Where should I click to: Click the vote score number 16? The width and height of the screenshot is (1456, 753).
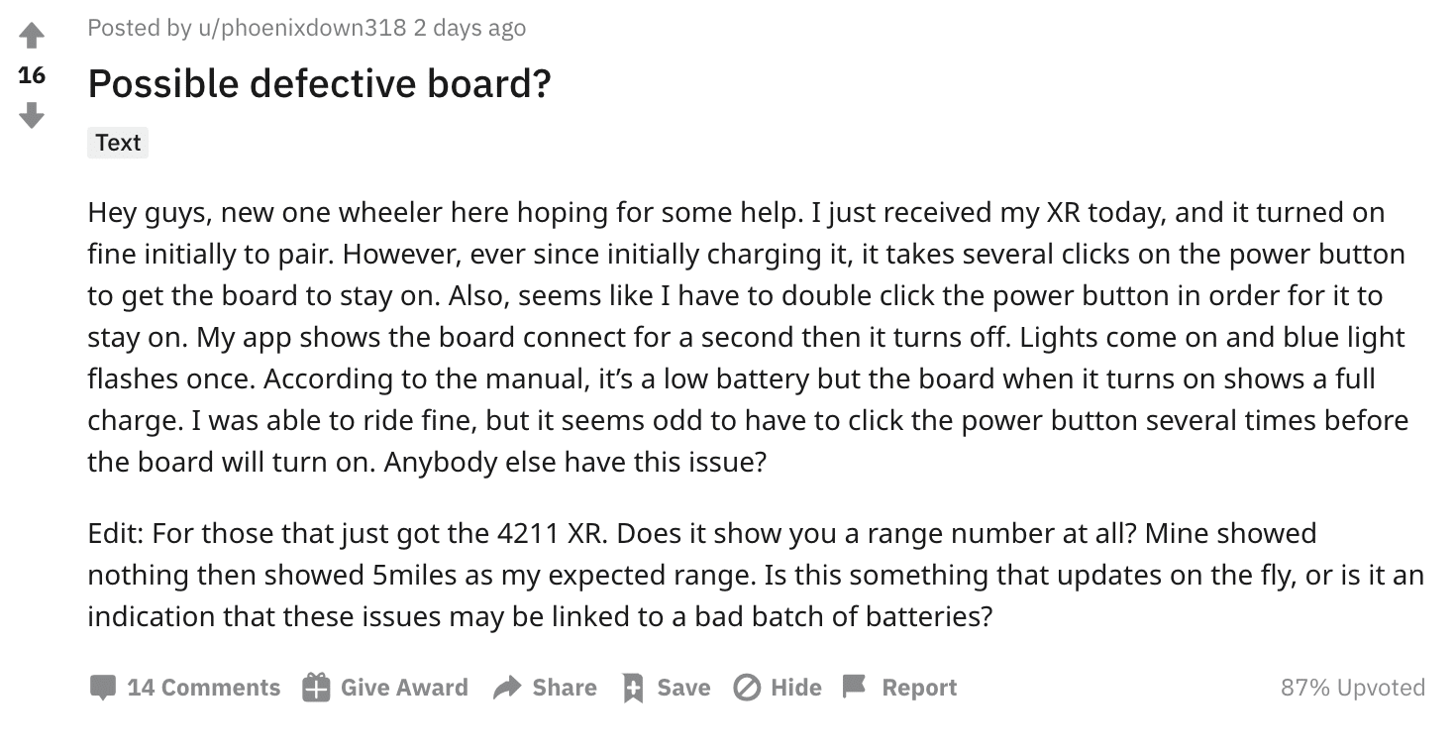(32, 75)
